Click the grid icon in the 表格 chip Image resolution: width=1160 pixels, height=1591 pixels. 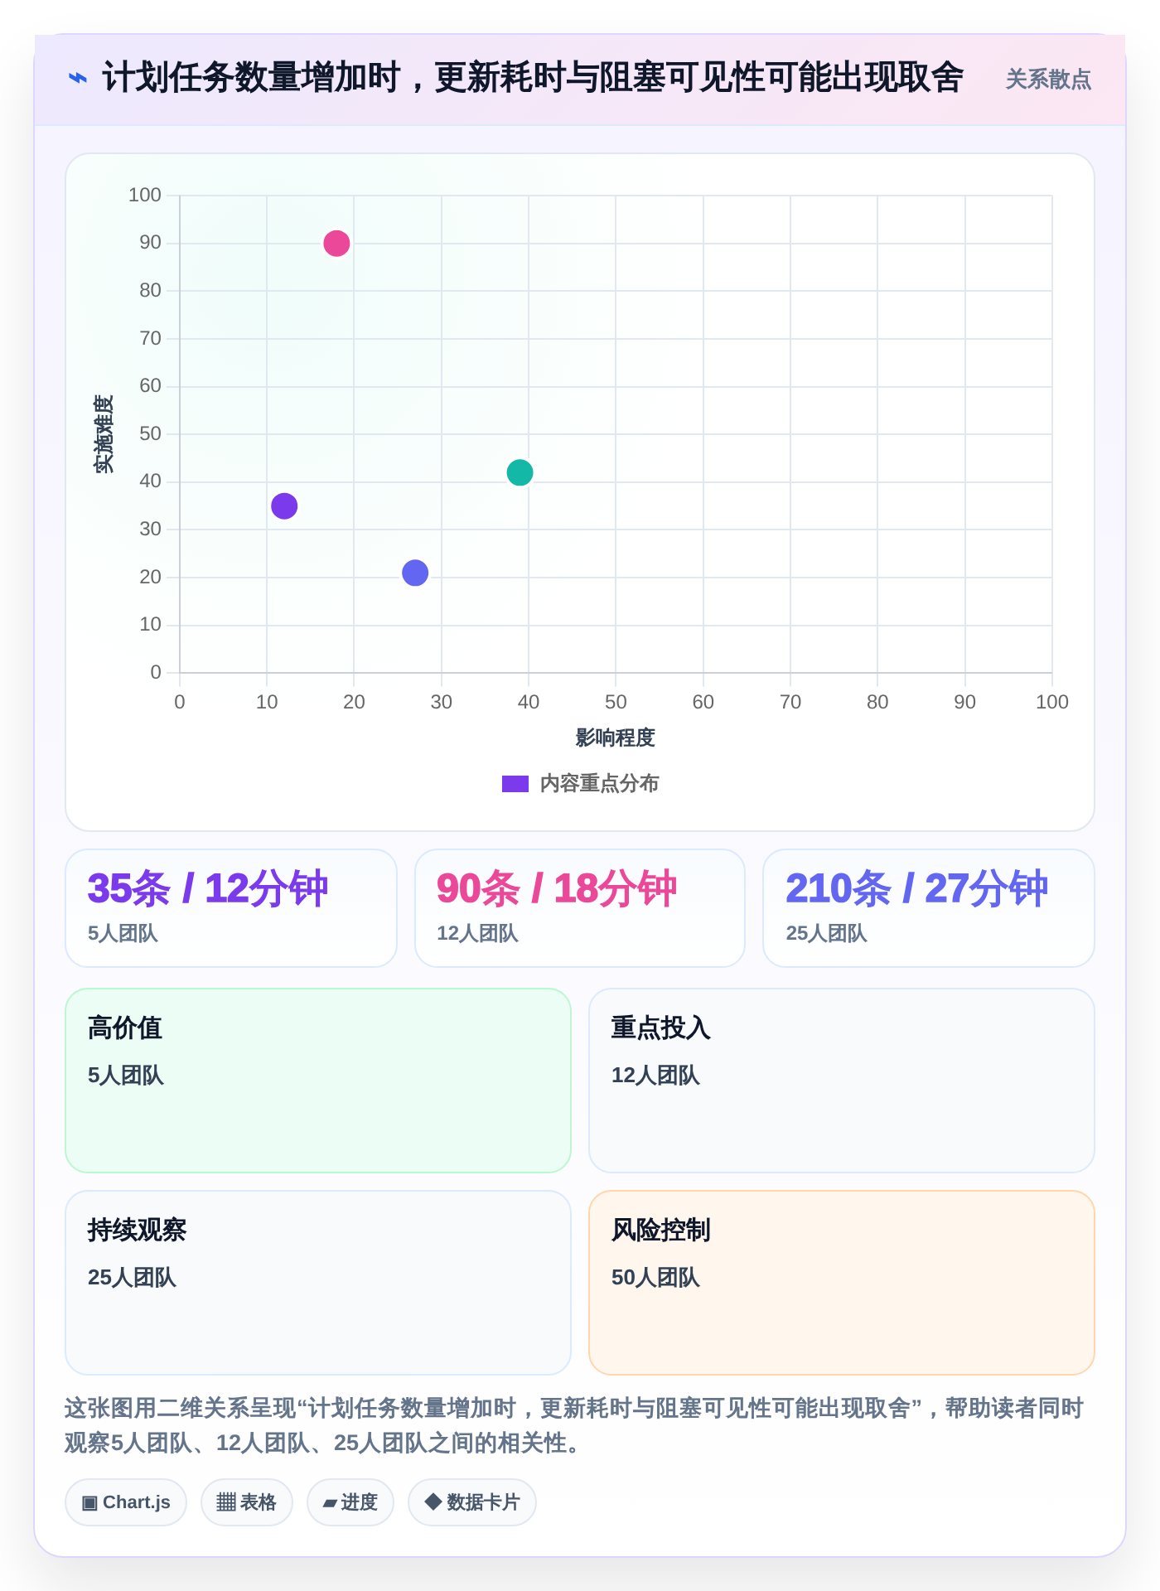click(x=226, y=1502)
